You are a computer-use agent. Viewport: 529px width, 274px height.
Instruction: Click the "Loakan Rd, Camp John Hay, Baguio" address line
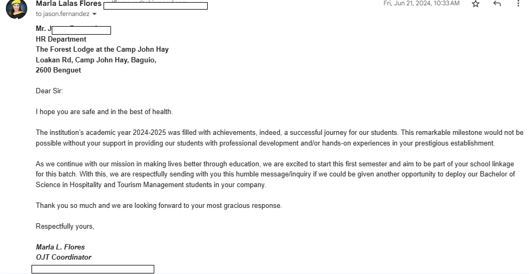(x=96, y=60)
